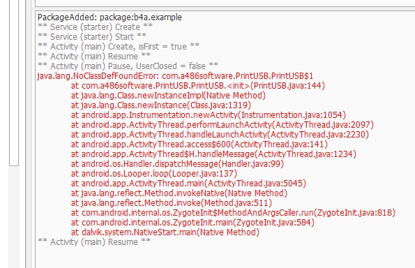Click the Activity (main) Create isFirst line

119,47
